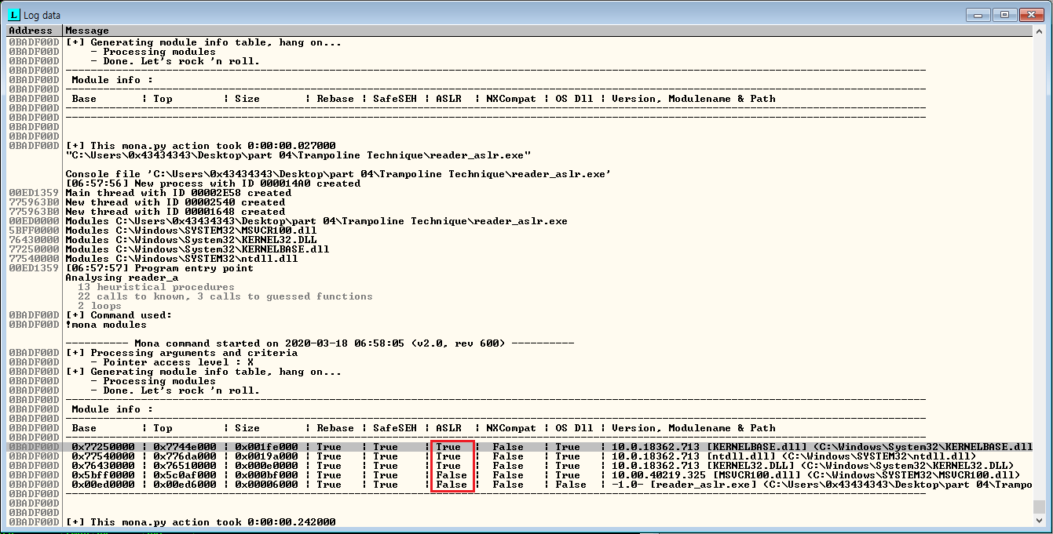
Task: Click address 5BFF0000 in Address column
Action: click(x=34, y=231)
